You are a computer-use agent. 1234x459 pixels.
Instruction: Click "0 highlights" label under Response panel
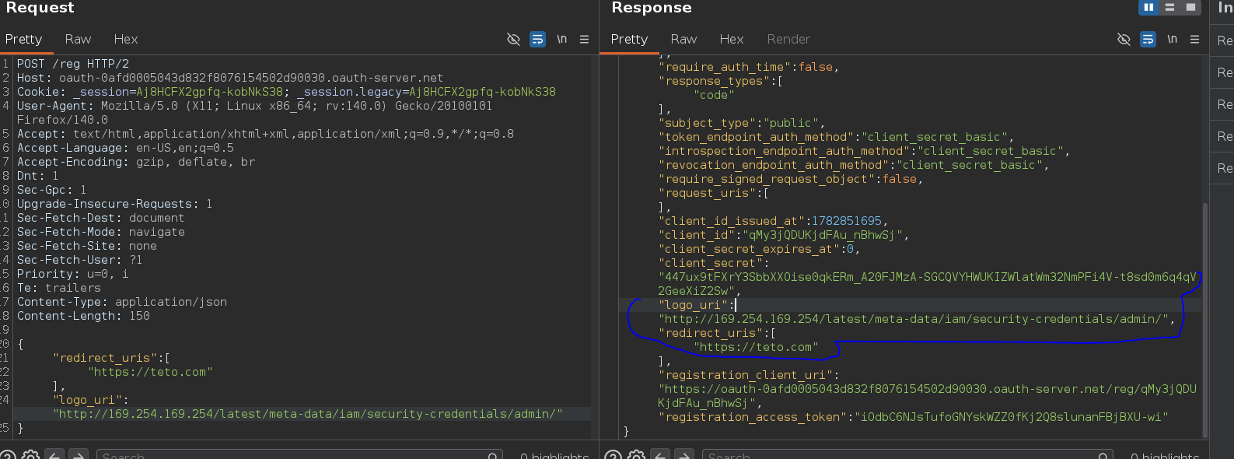click(1165, 456)
